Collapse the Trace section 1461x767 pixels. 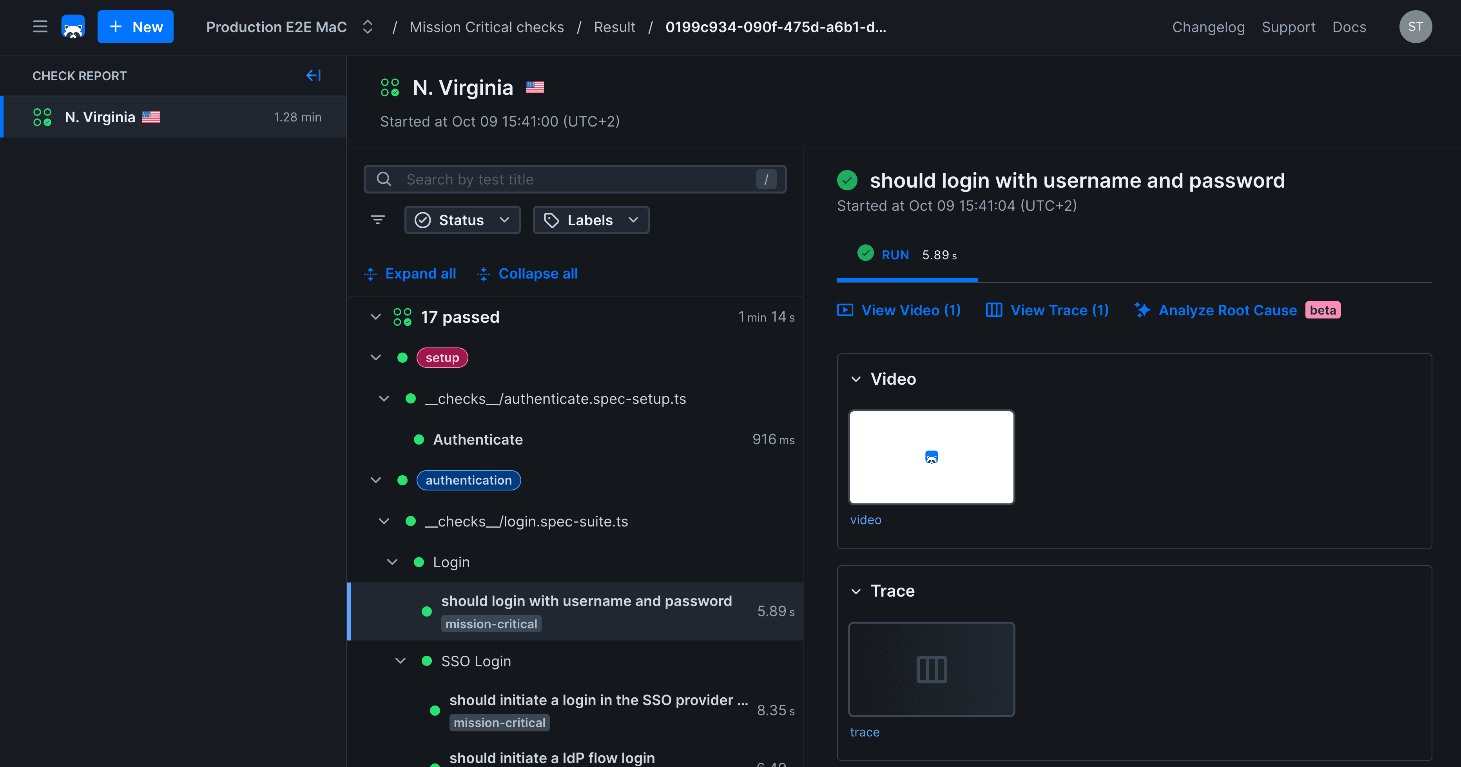tap(856, 591)
